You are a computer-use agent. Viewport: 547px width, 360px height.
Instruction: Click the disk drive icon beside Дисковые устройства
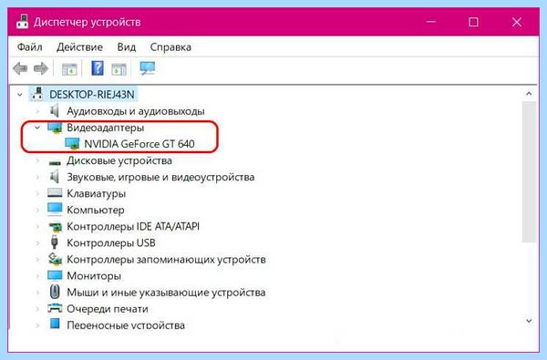point(55,162)
